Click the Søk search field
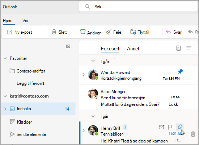Screen dimensions: 199x145 click(x=138, y=7)
